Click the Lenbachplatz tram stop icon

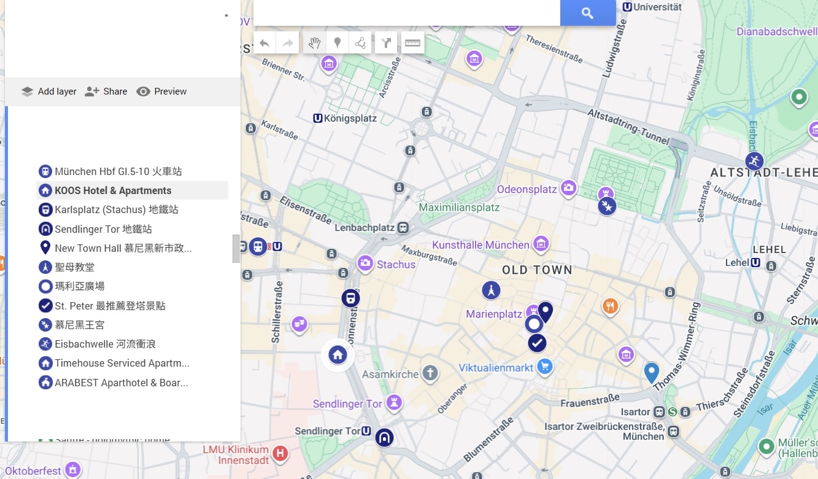pyautogui.click(x=403, y=228)
